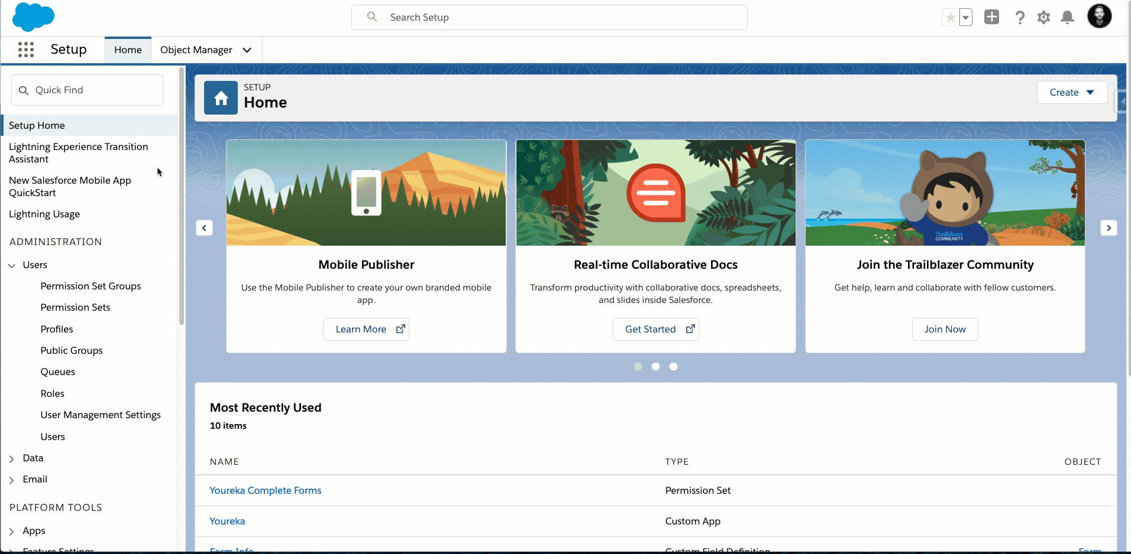The height and width of the screenshot is (554, 1131).
Task: Open the help question mark icon
Action: coord(1020,17)
